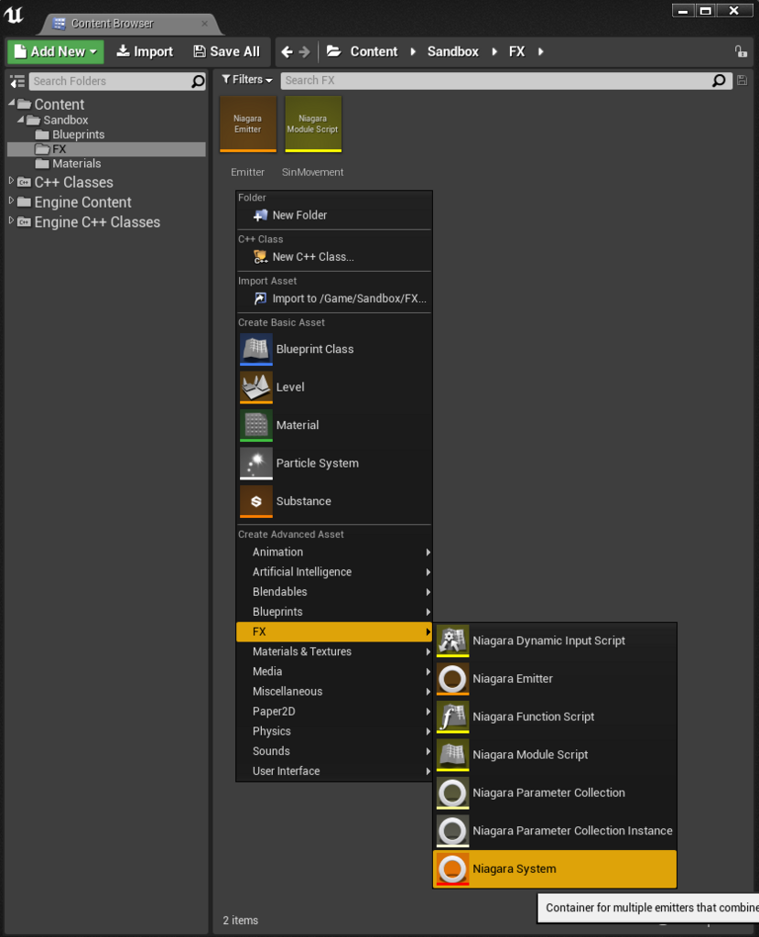Go back with the left arrow
This screenshot has width=759, height=937.
point(287,52)
